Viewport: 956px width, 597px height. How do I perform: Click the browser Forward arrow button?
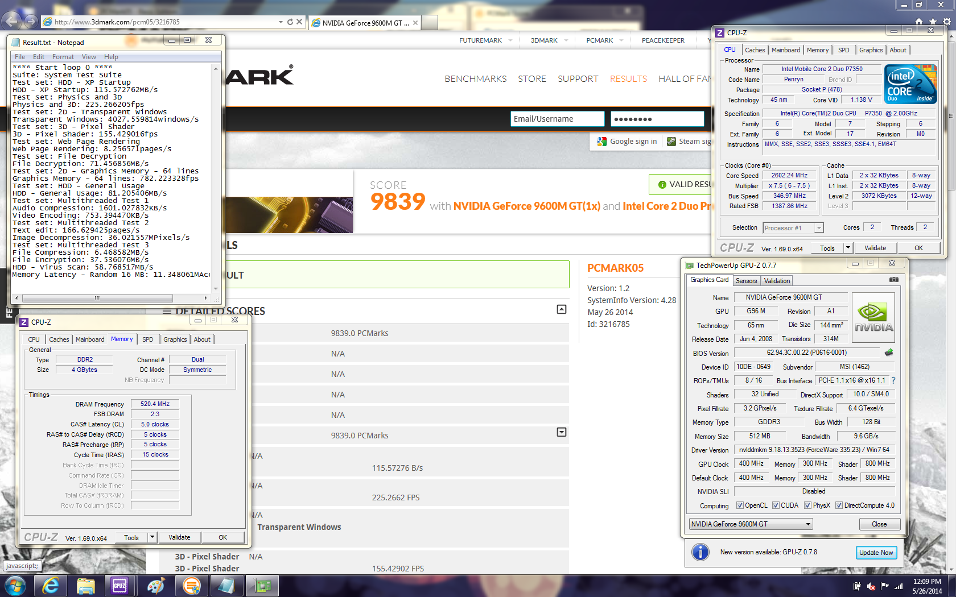click(31, 22)
